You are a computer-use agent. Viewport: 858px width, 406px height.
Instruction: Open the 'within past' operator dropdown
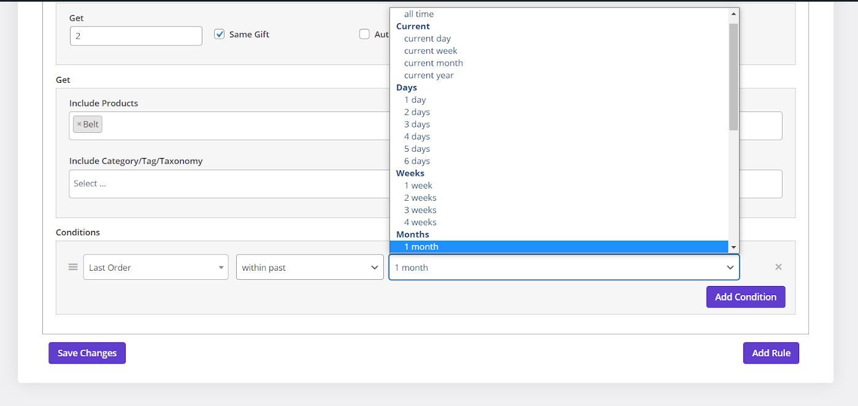click(310, 267)
